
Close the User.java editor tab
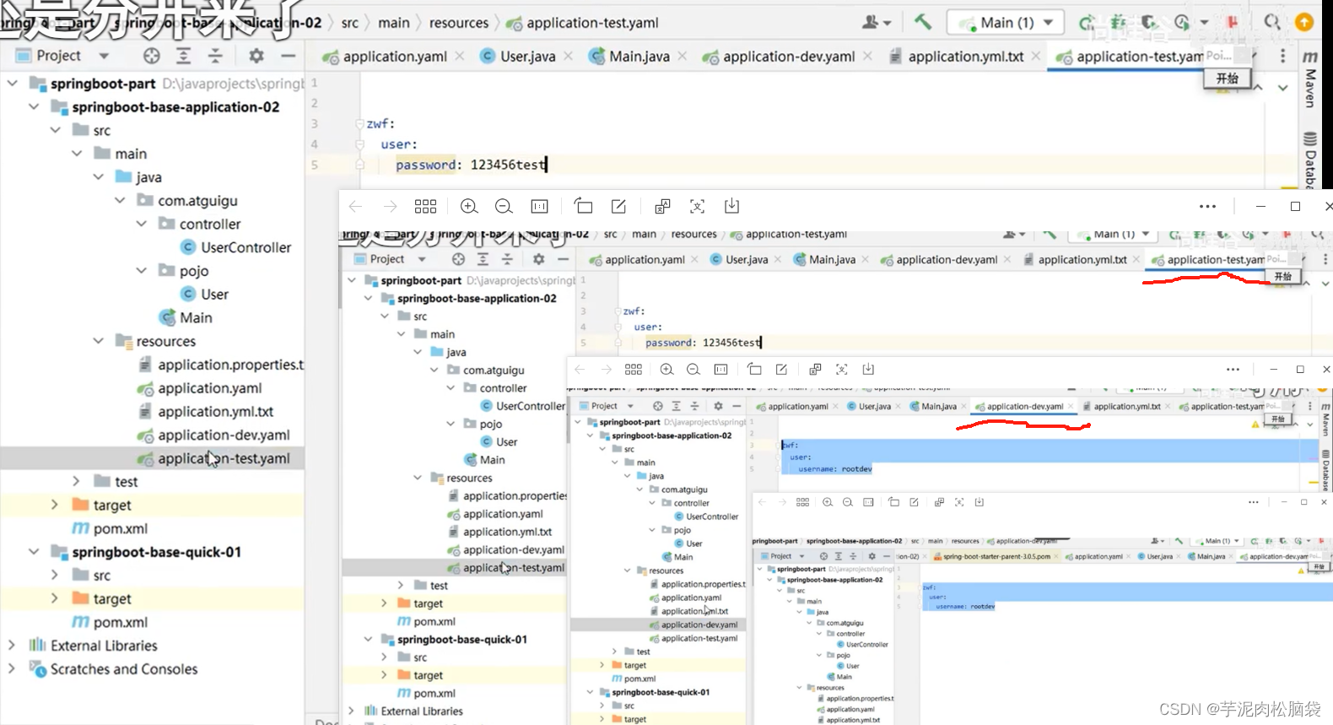[569, 57]
